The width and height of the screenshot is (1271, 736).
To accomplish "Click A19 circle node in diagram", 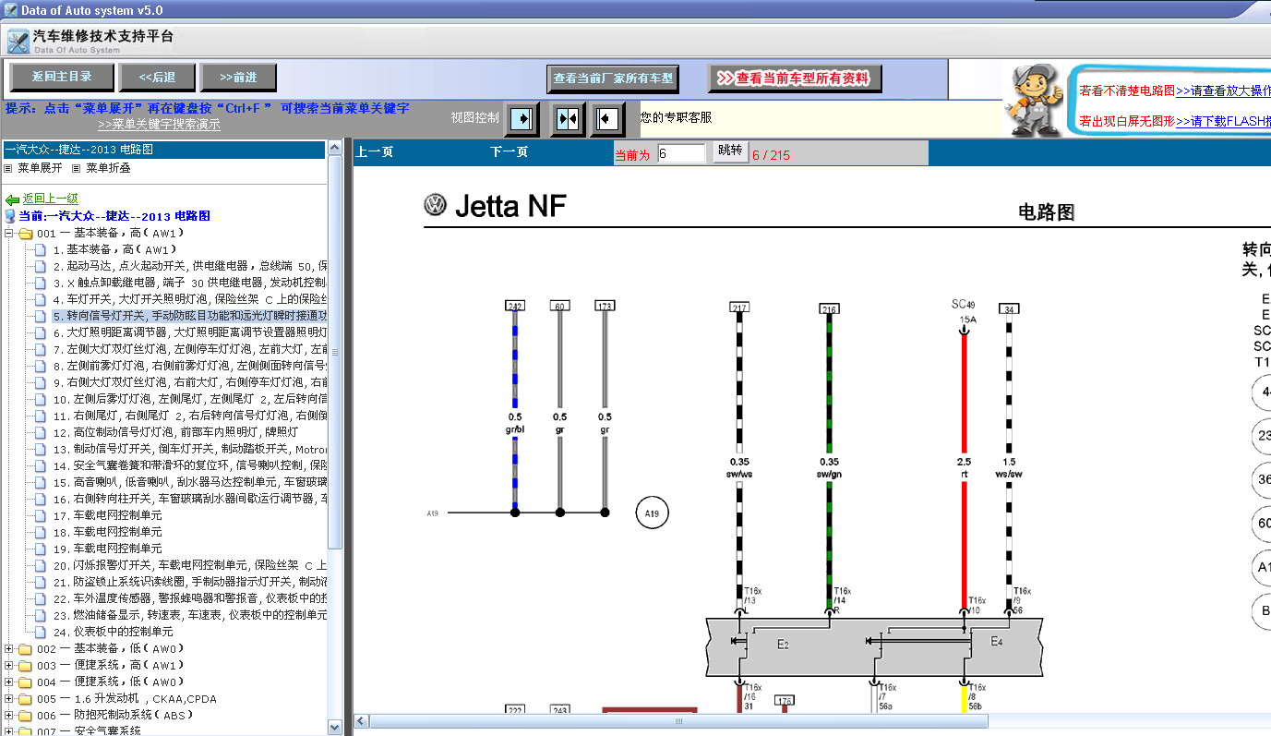I will [652, 512].
